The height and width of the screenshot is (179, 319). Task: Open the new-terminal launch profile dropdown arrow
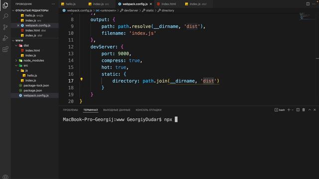point(293,110)
